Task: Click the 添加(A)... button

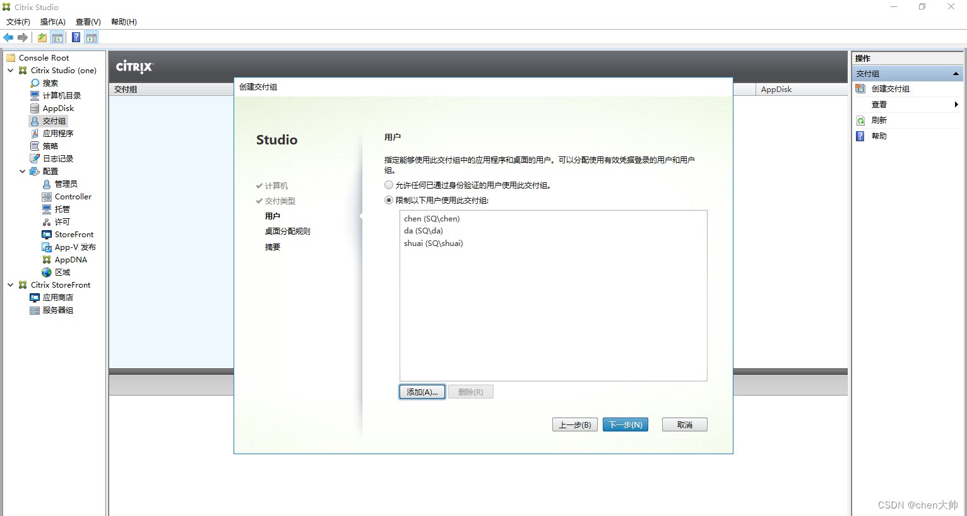Action: tap(422, 392)
